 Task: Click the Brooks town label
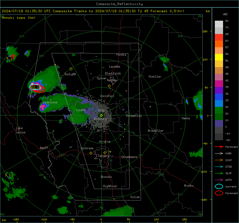click(x=189, y=186)
